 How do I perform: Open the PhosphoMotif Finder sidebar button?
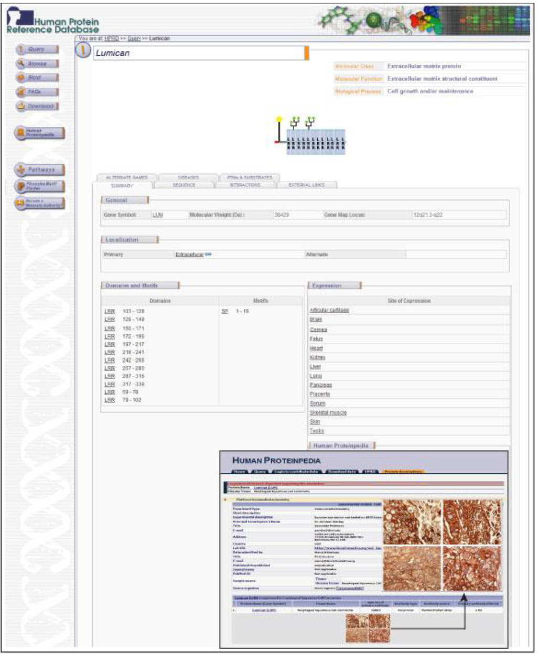tap(39, 186)
